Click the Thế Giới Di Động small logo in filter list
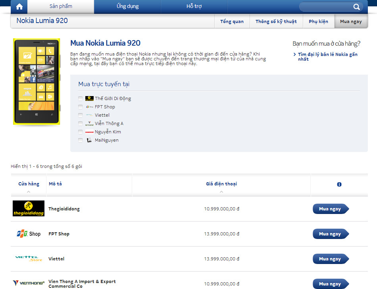Viewport: 377px width, 289px height. pos(89,98)
